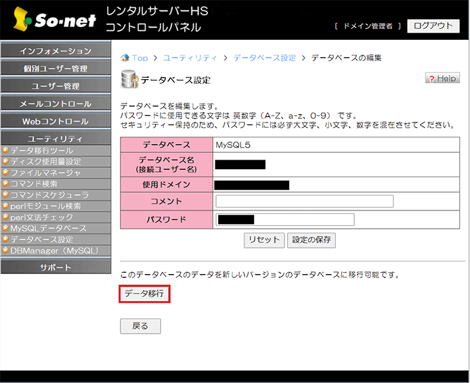Click the database settings heading icon
The width and height of the screenshot is (470, 383).
129,79
